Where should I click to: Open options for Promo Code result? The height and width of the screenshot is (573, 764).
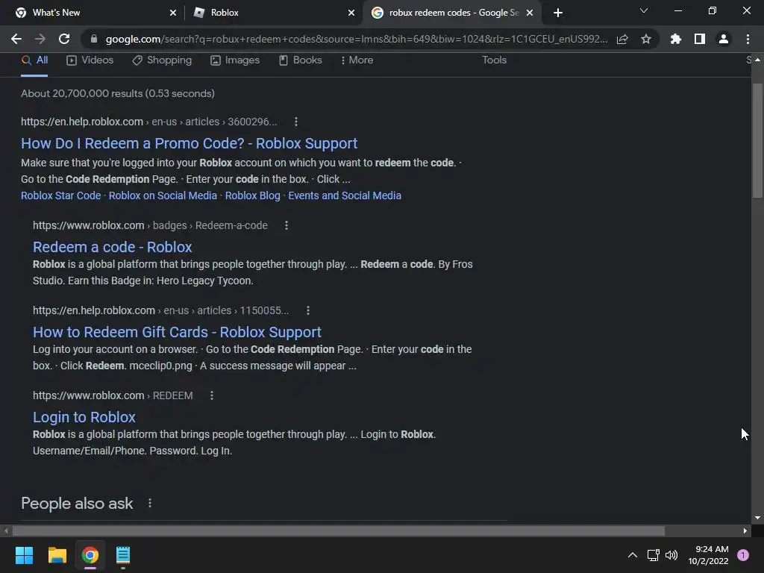[295, 122]
